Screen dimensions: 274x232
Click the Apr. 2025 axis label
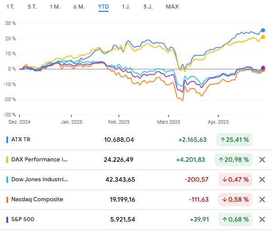(218, 122)
